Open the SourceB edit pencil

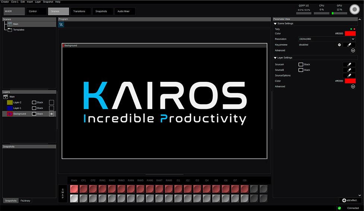click(x=349, y=70)
